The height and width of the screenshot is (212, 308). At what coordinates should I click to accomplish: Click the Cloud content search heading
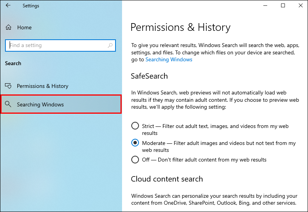click(167, 179)
